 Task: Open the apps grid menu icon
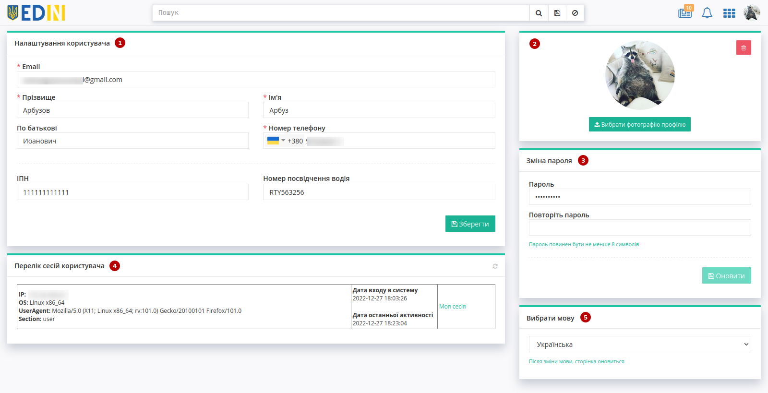[x=729, y=13]
